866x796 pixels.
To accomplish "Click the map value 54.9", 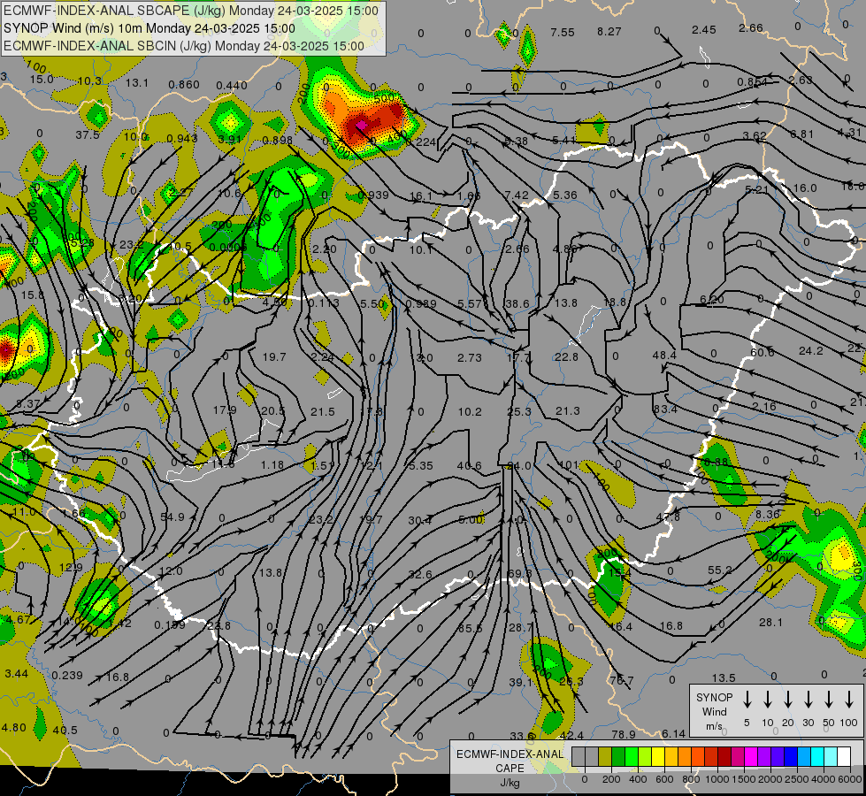I will pos(172,517).
